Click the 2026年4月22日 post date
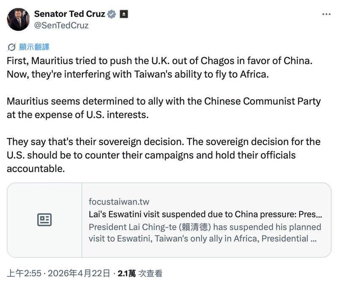The image size is (338, 284). coord(79,273)
